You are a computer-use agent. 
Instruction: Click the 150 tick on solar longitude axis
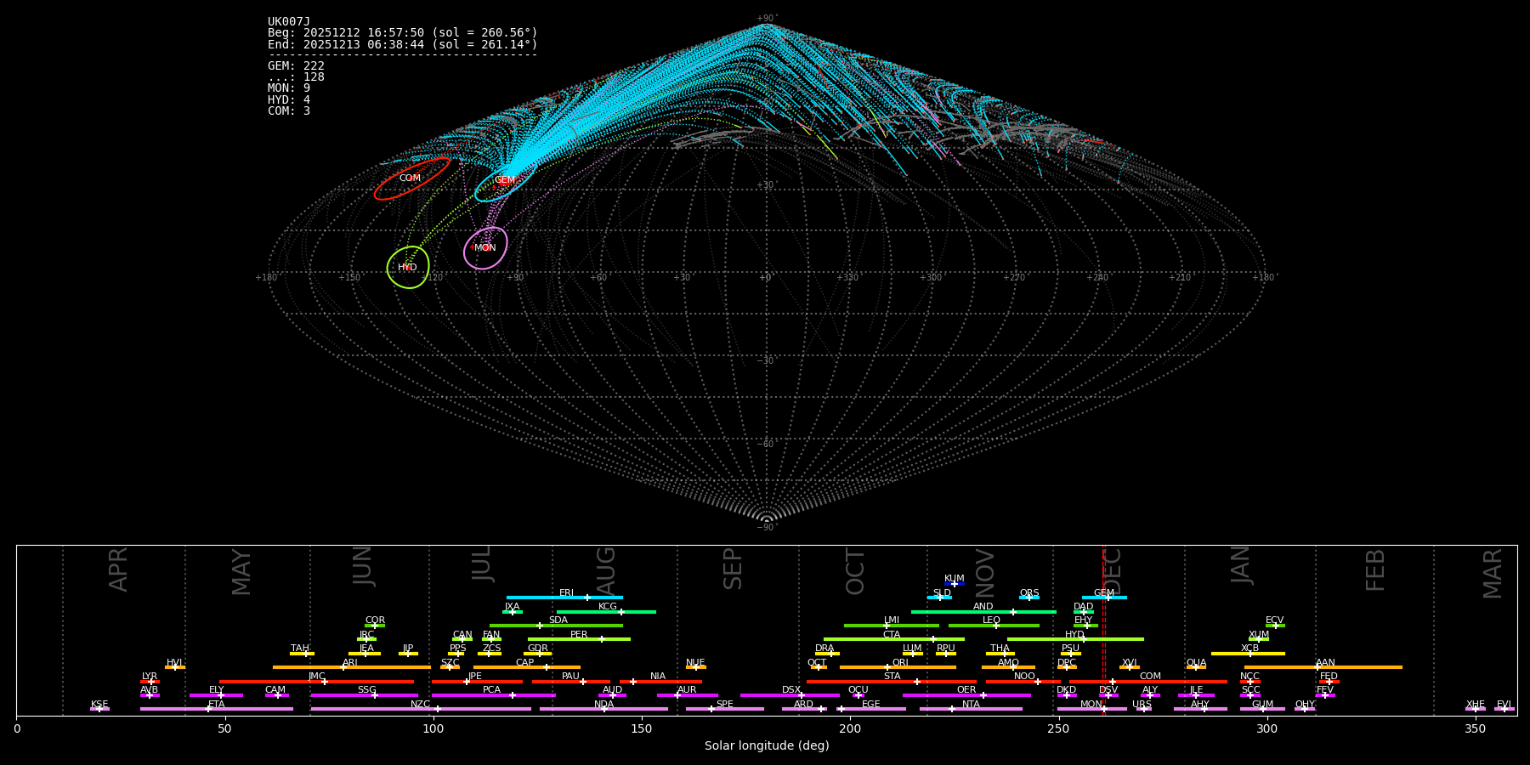tap(642, 728)
